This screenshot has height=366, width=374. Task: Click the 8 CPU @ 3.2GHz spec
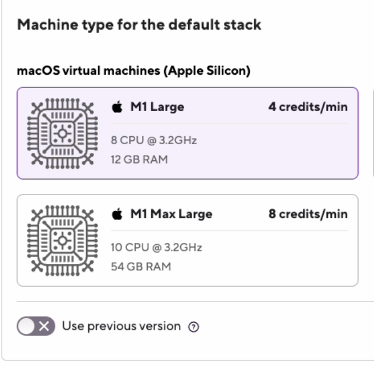pyautogui.click(x=153, y=140)
